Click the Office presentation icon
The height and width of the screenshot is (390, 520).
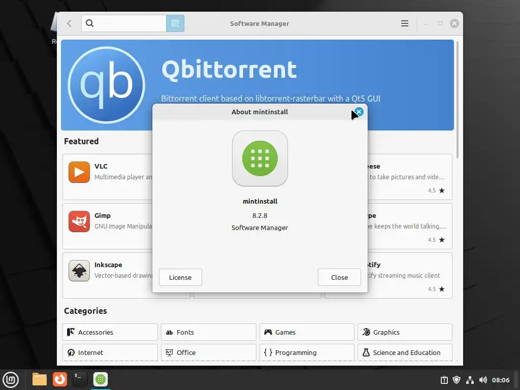tap(170, 352)
